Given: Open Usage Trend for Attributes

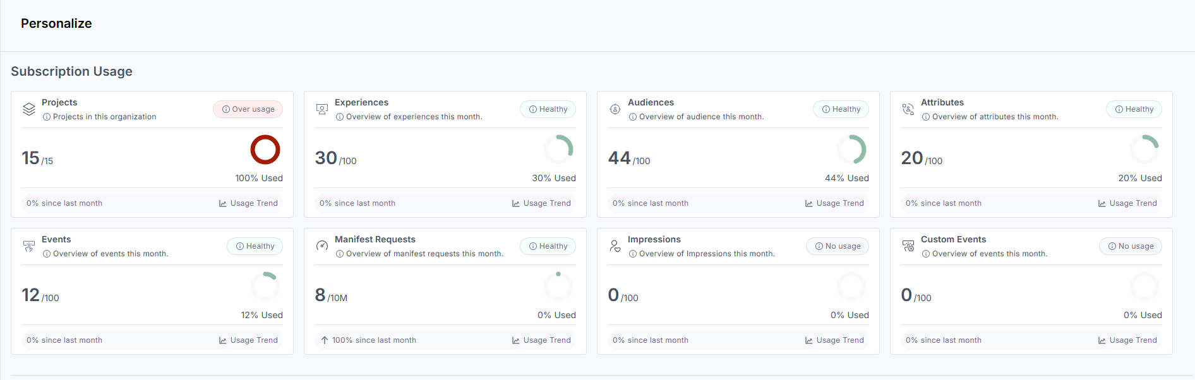Looking at the screenshot, I should pos(1127,203).
